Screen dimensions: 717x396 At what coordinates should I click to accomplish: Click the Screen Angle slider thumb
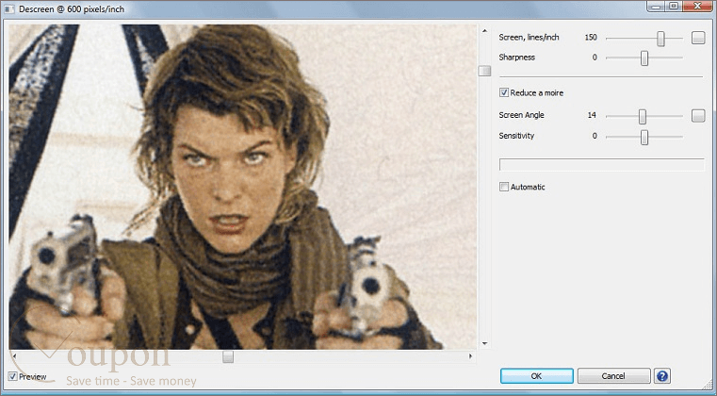(x=643, y=117)
